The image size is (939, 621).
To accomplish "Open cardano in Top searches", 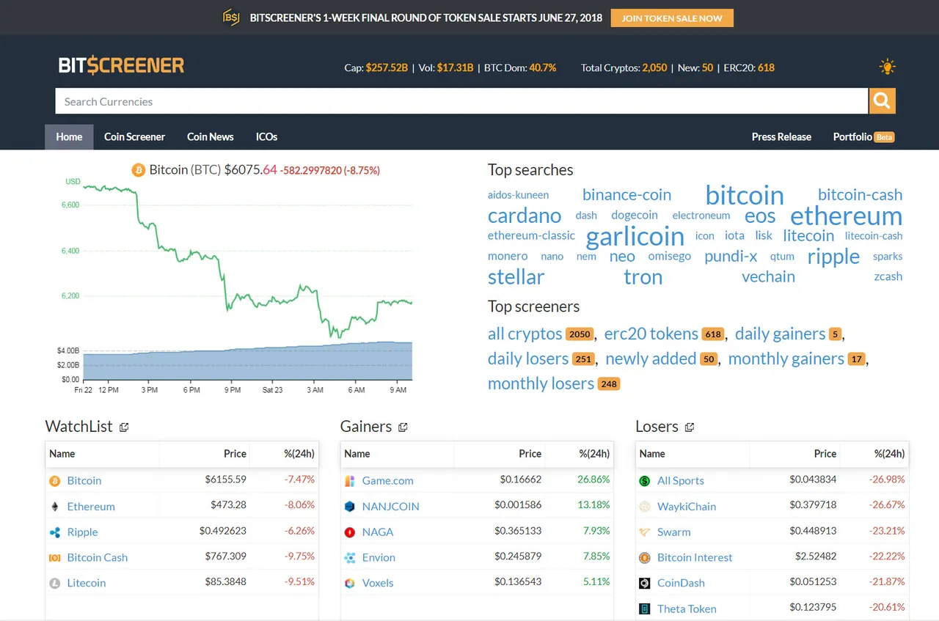I will pos(525,216).
